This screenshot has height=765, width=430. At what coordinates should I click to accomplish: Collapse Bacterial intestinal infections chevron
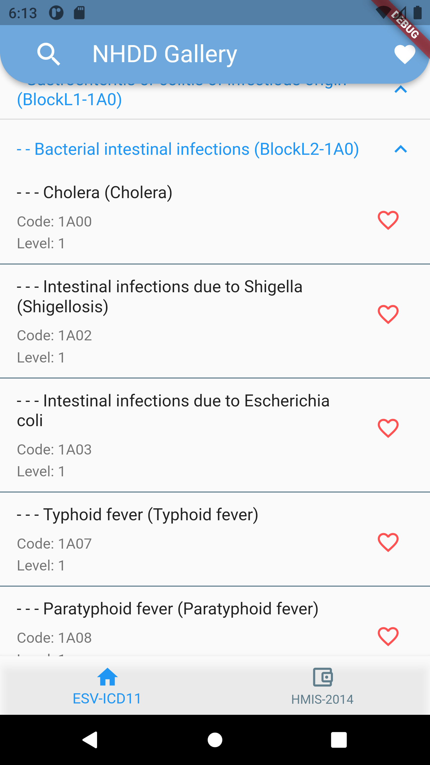point(400,149)
